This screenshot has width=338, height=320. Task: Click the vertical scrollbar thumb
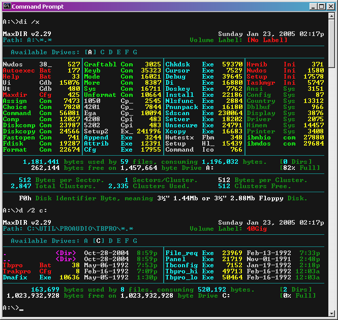point(331,43)
